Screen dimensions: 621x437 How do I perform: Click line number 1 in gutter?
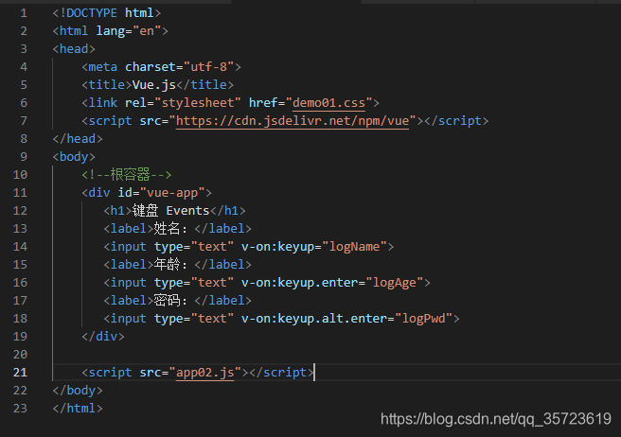click(24, 13)
